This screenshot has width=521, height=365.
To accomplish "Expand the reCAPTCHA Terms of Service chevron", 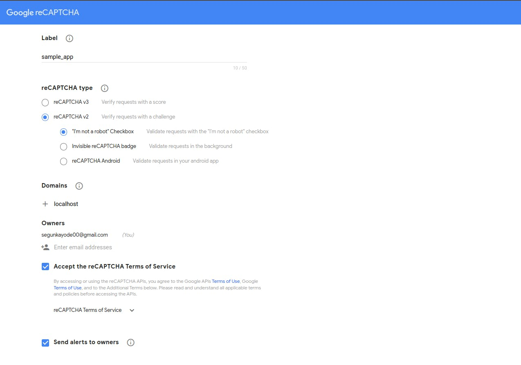I will (132, 310).
